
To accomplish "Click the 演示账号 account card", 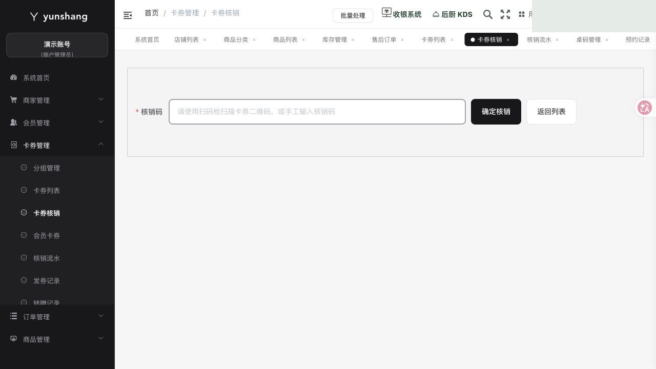I will pos(57,45).
